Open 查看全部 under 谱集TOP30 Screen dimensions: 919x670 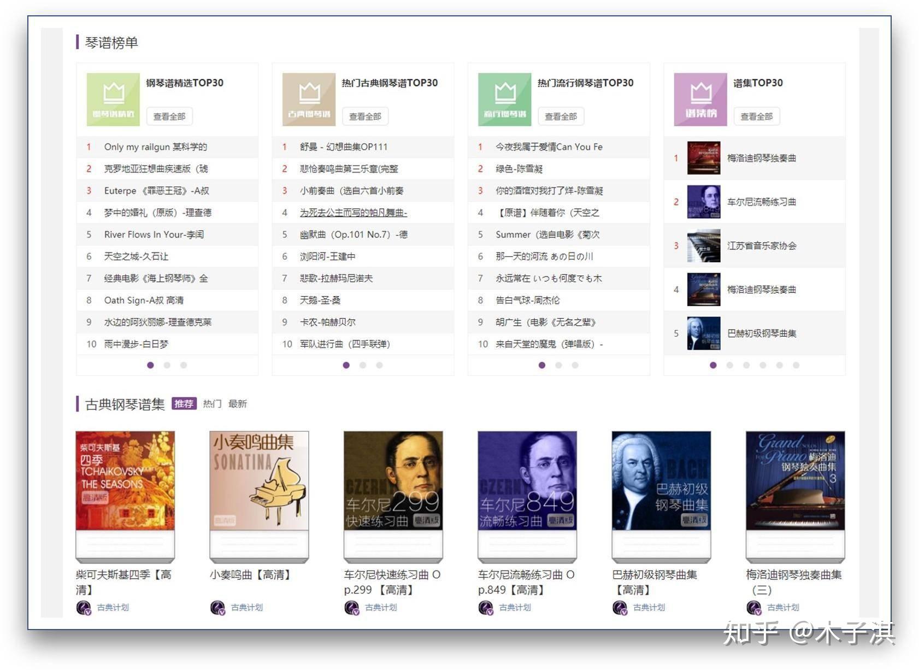coord(757,116)
